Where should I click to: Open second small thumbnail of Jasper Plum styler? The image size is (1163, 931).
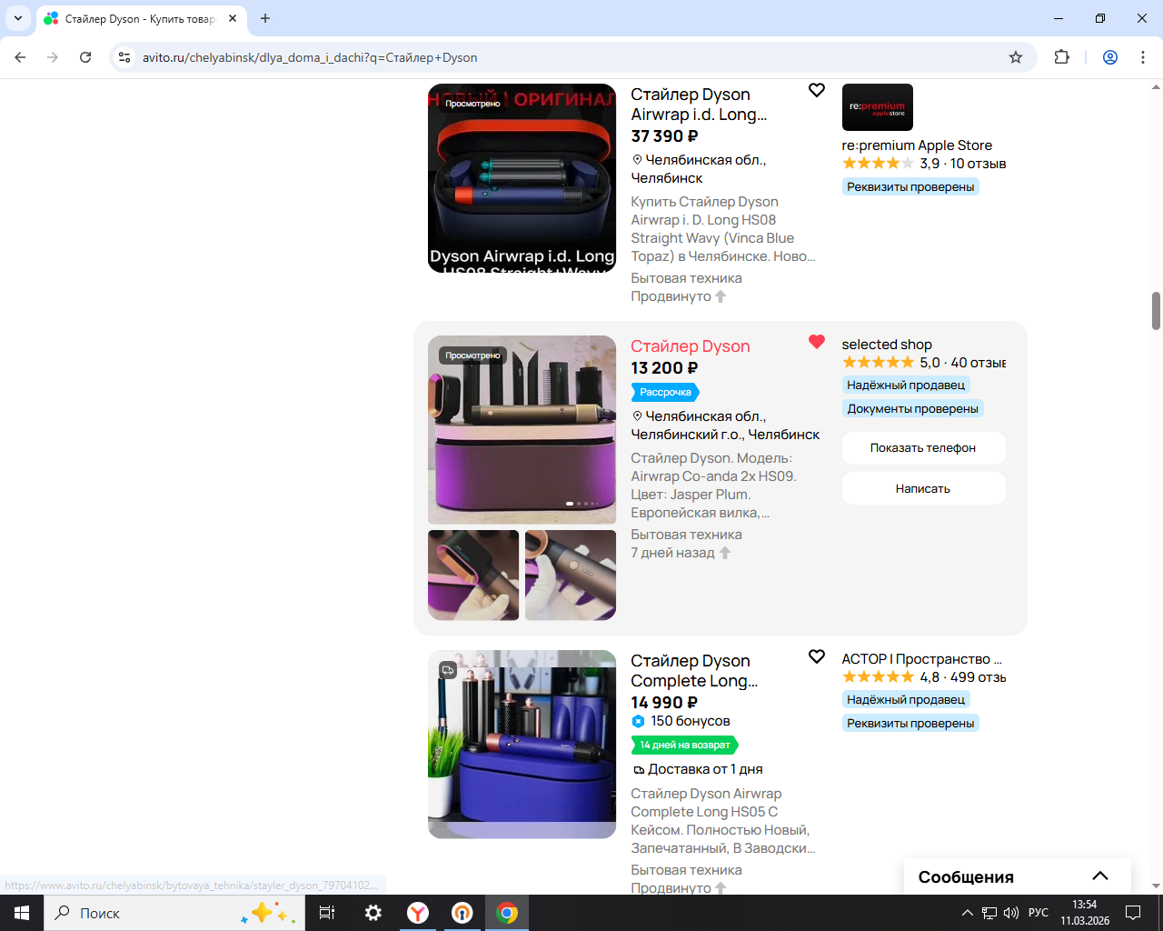(x=571, y=576)
